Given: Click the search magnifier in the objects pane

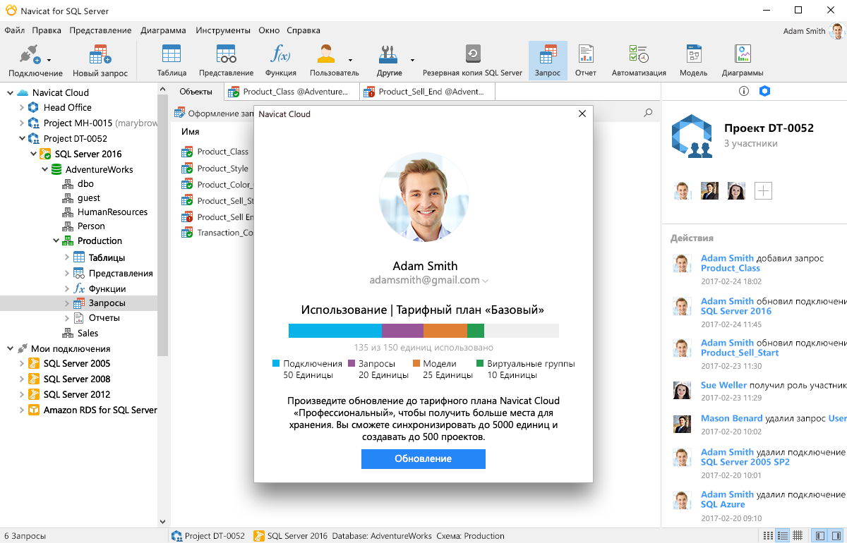Looking at the screenshot, I should point(648,113).
